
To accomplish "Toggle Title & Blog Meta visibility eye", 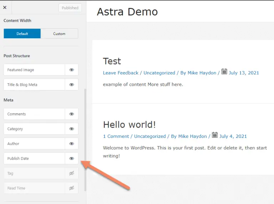I will pyautogui.click(x=71, y=85).
